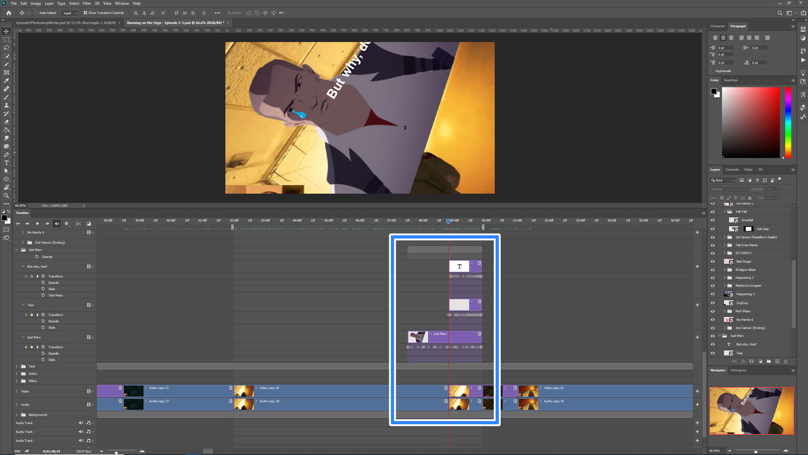Toggle Show Transform Controls checkbox

pyautogui.click(x=85, y=13)
